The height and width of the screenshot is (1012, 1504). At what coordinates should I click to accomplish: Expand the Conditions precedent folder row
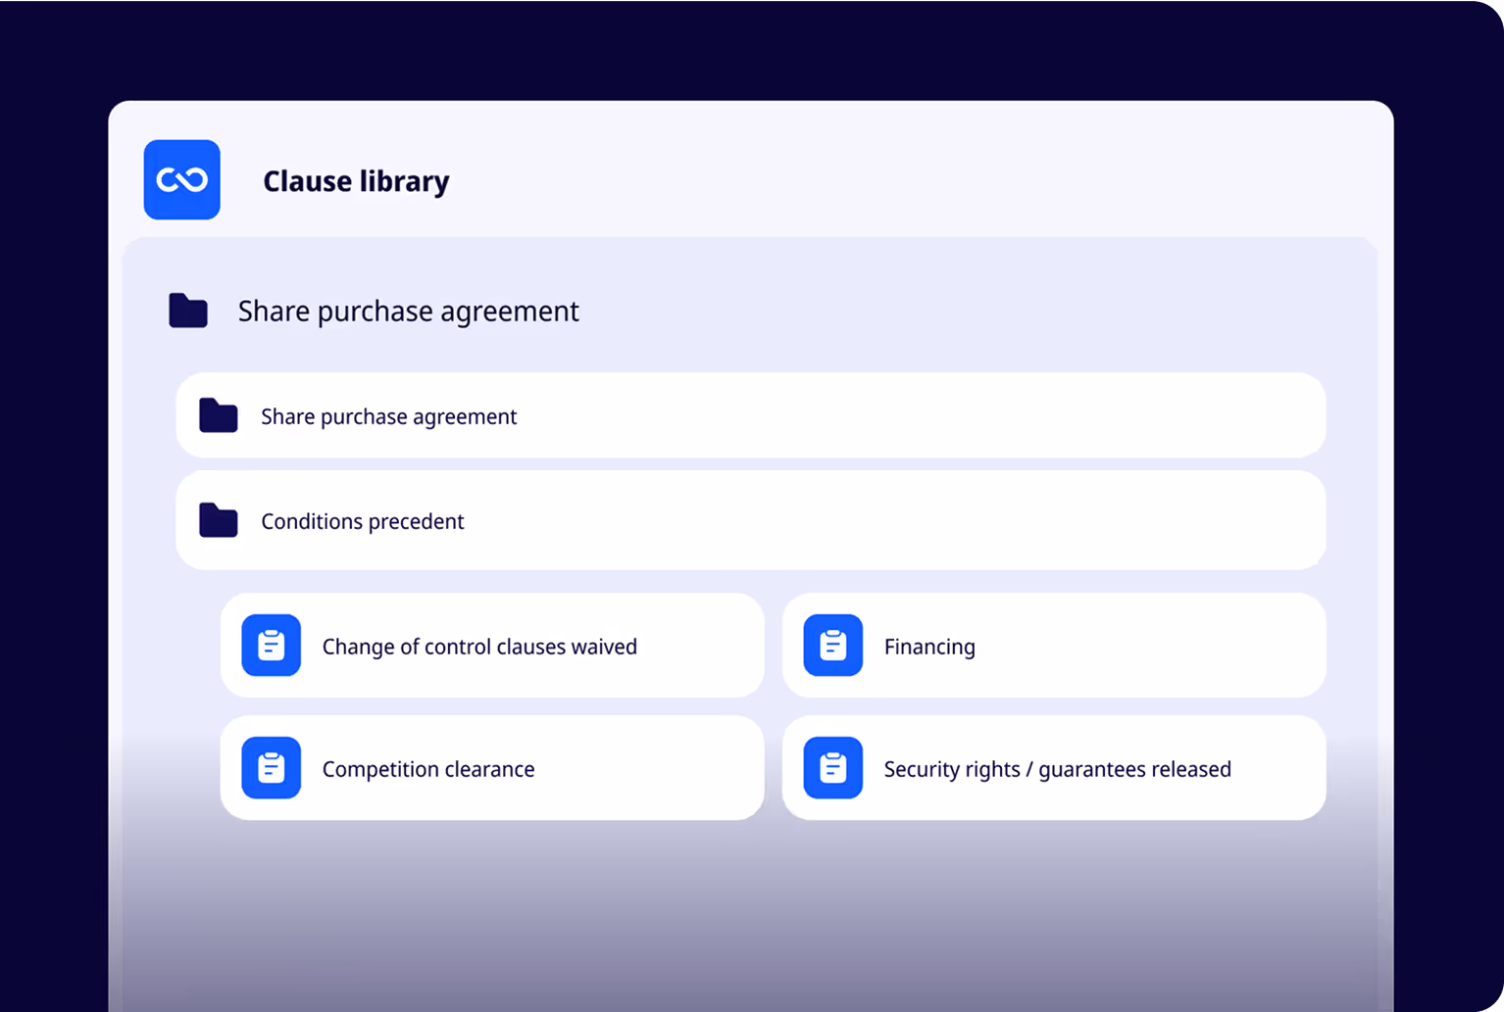[751, 520]
